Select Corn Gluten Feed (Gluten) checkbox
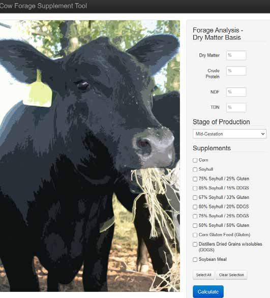270x298 pixels. [195, 235]
